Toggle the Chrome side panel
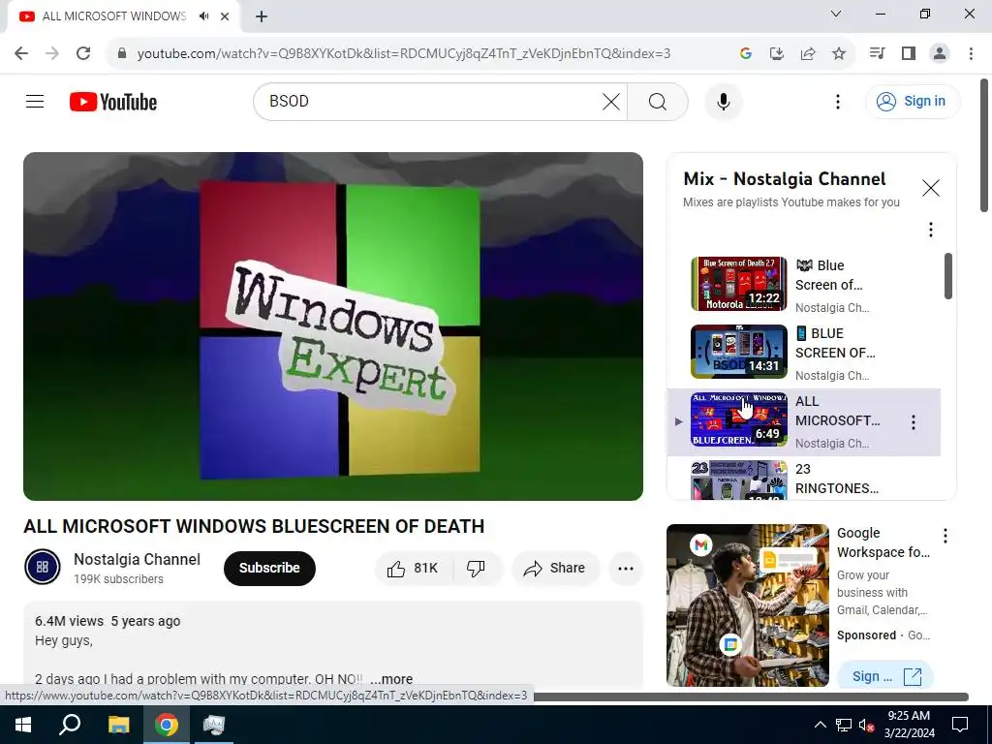992x744 pixels. tap(909, 53)
